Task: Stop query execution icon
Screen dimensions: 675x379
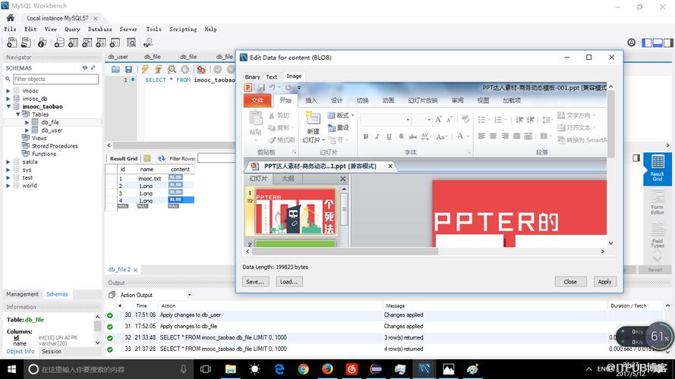Action: pyautogui.click(x=185, y=69)
